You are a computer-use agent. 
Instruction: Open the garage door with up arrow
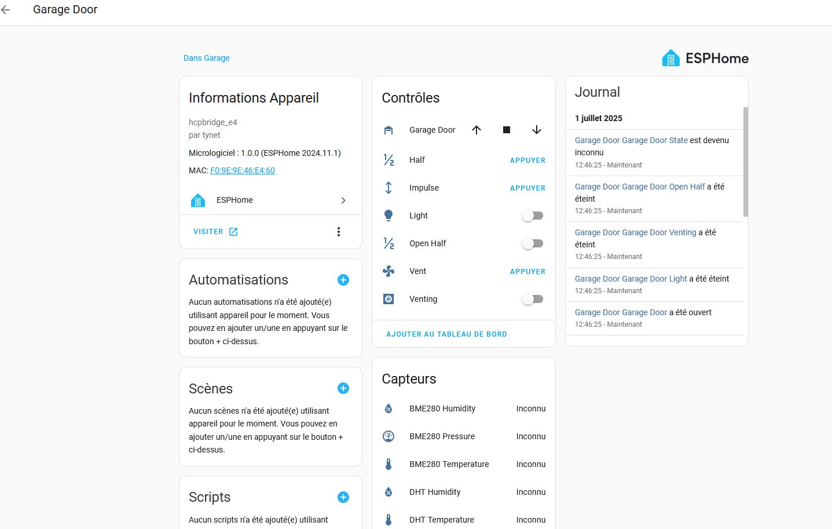pos(477,130)
